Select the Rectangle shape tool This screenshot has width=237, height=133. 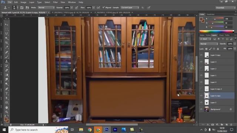pyautogui.click(x=7, y=103)
